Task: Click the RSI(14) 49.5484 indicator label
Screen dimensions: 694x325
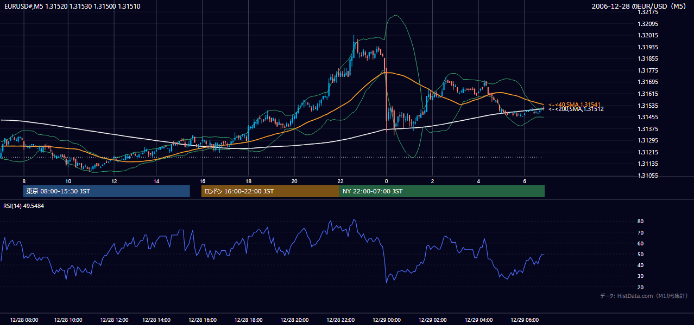Action: pyautogui.click(x=24, y=206)
